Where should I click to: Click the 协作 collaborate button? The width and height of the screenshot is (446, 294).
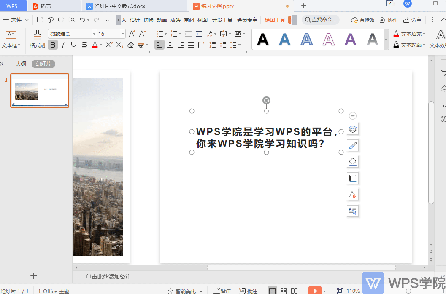coord(389,20)
